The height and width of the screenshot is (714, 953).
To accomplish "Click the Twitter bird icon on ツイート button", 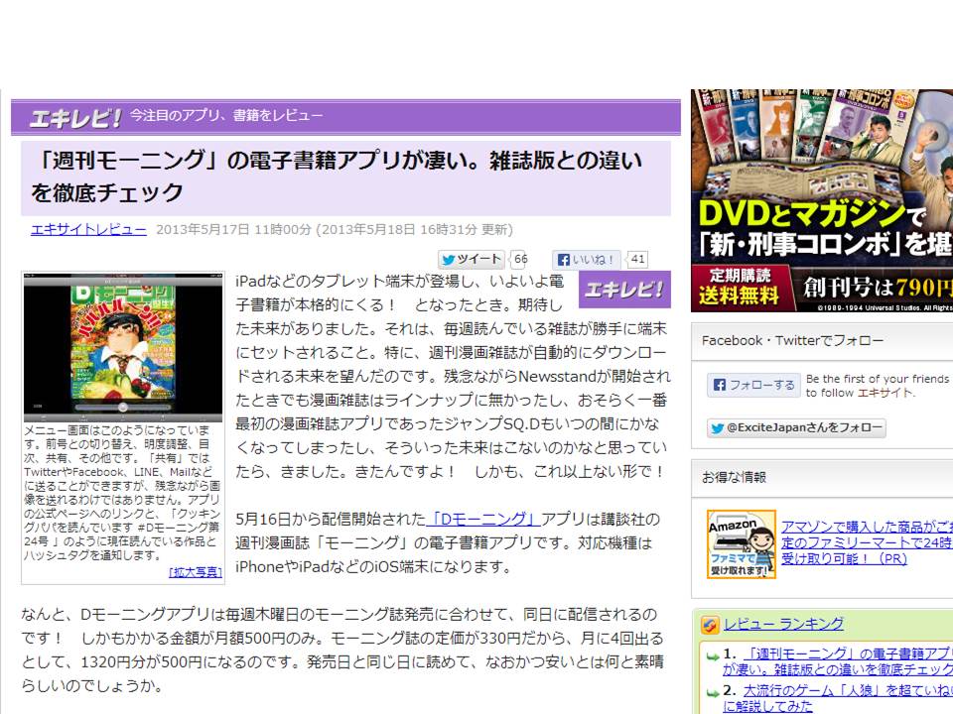I will tap(449, 260).
